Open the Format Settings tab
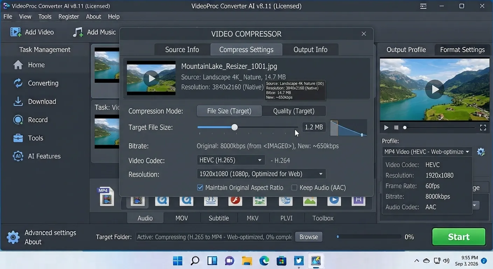Screen dimensions: 493x269 [x=462, y=49]
